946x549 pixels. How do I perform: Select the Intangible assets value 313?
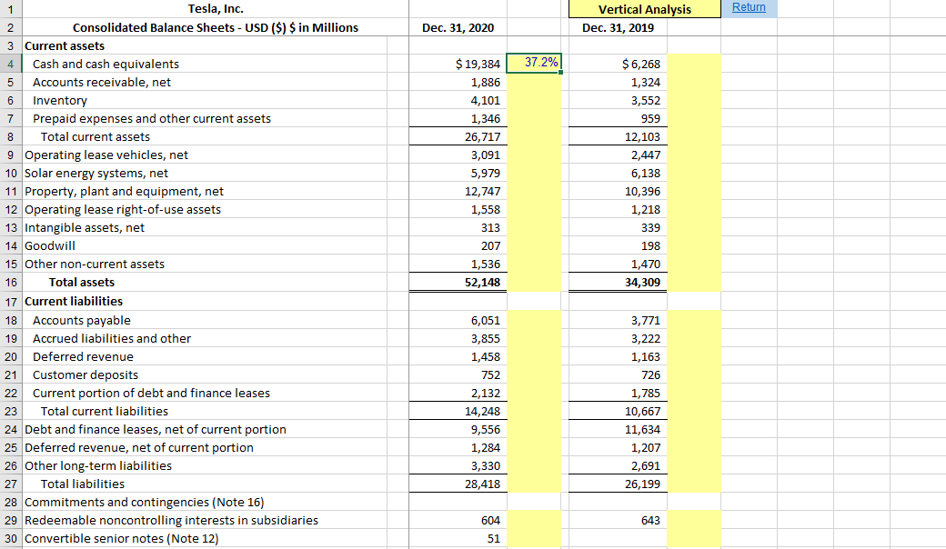click(458, 228)
